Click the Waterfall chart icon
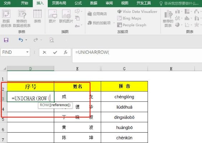This screenshot has height=143, width=202. [197, 11]
